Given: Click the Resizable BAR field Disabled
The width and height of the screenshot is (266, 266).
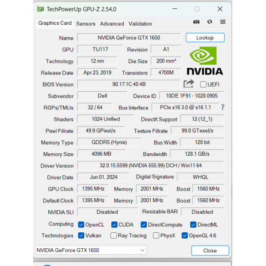Looking at the screenshot, I should click(x=203, y=212).
